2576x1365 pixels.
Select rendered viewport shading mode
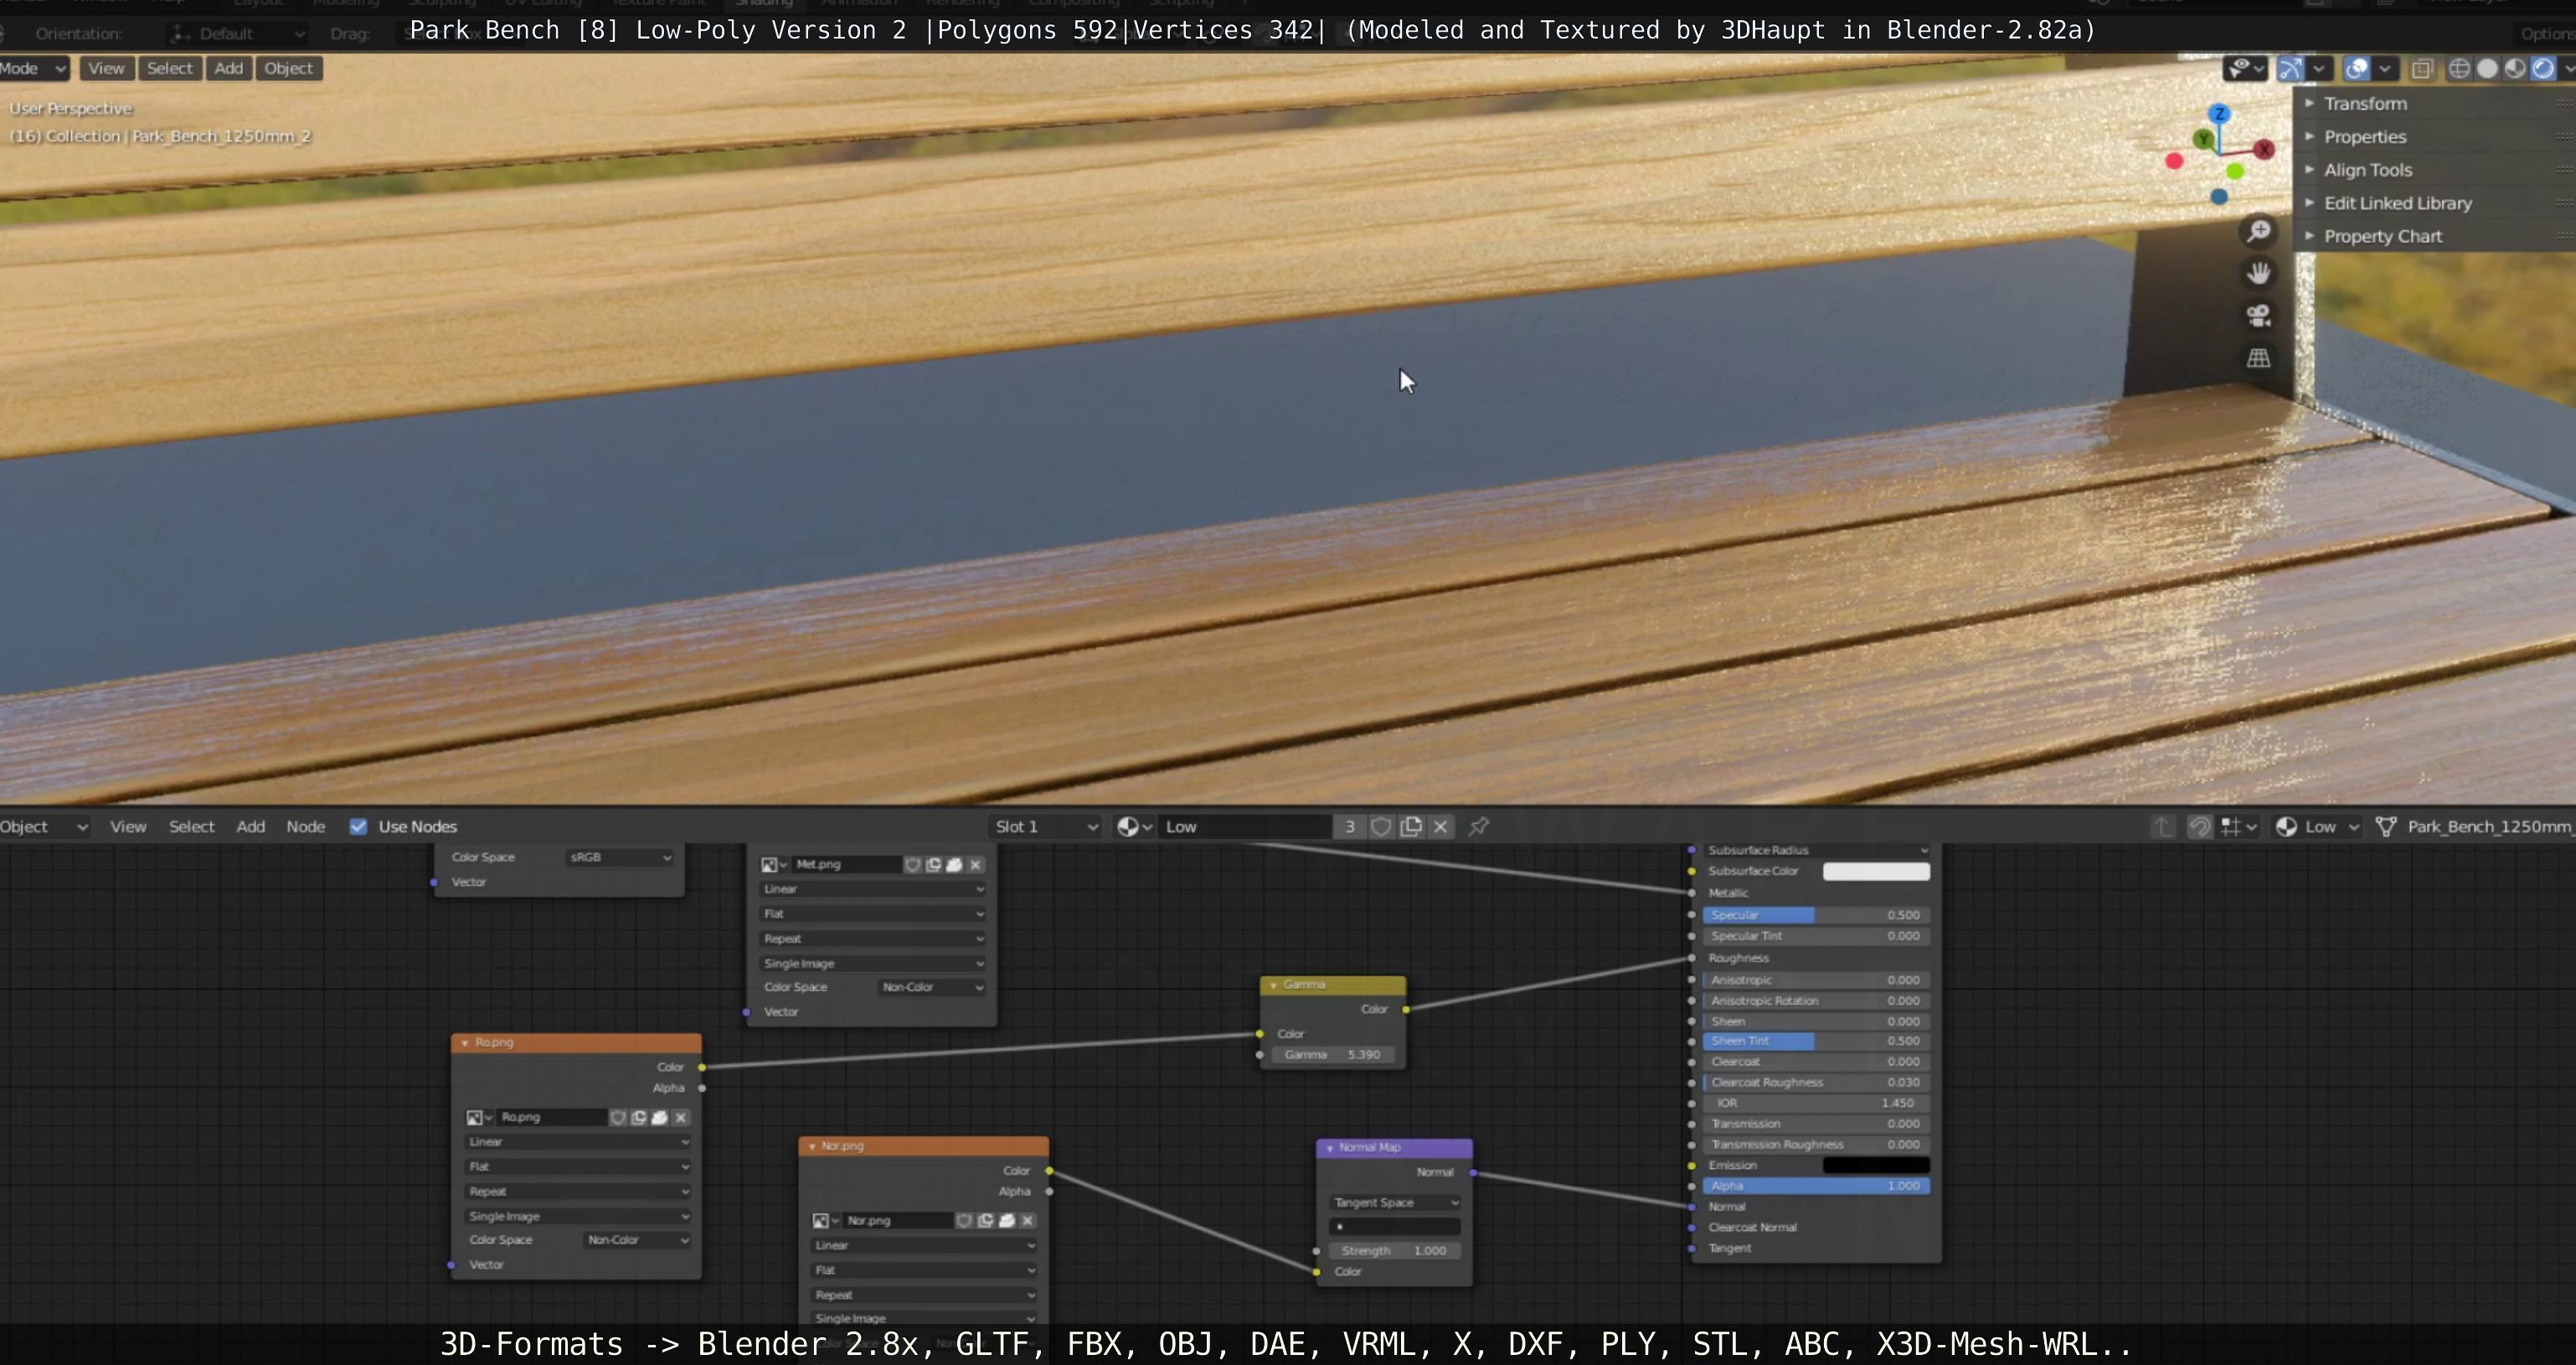(x=2543, y=68)
